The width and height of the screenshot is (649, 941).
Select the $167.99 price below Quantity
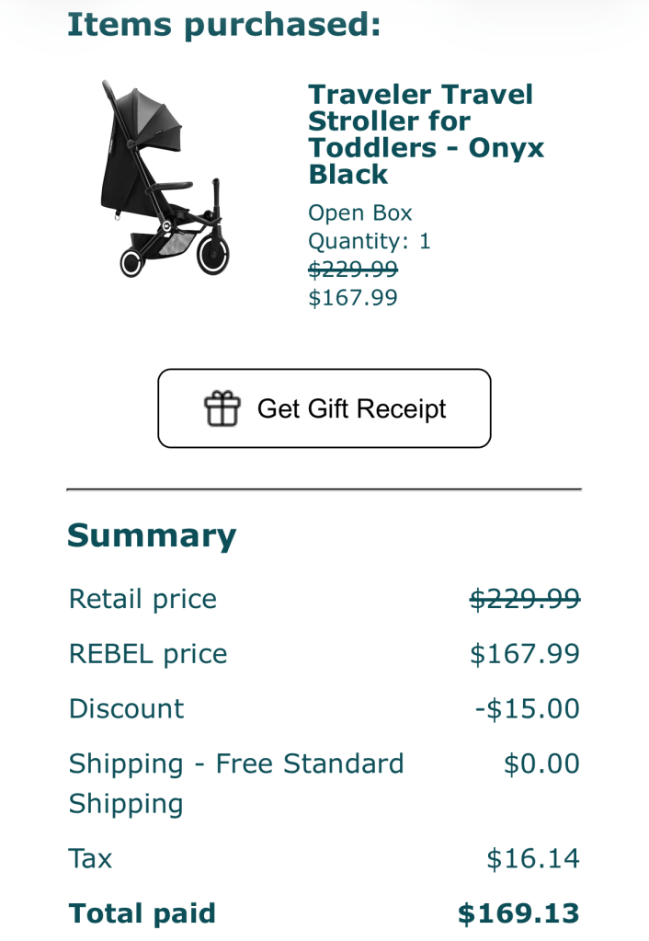point(353,298)
